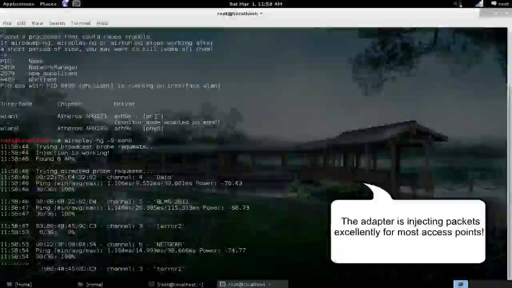Click the 'monitor mode enabled on mon0' text
512x288 pixels.
pyautogui.click(x=167, y=122)
